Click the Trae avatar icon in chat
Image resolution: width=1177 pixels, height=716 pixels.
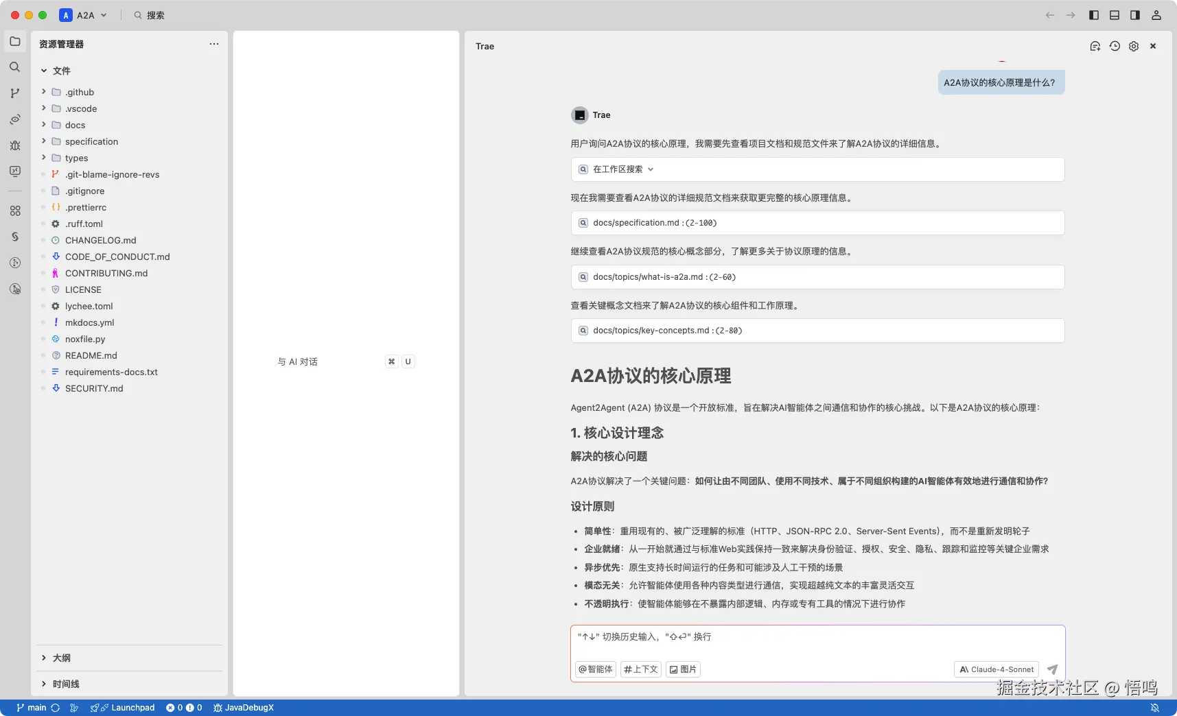click(x=580, y=115)
